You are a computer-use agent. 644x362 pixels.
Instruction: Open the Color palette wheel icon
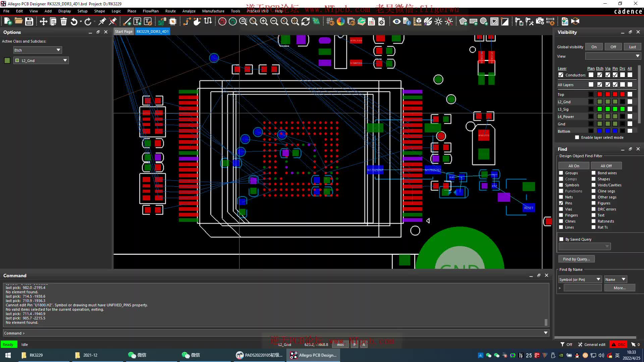[340, 21]
